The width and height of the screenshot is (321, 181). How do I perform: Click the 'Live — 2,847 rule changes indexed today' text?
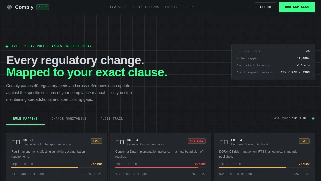pos(50,46)
